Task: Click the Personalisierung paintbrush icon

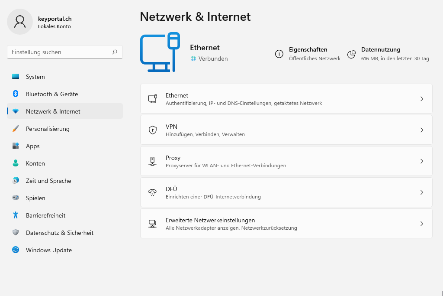Action: tap(16, 129)
